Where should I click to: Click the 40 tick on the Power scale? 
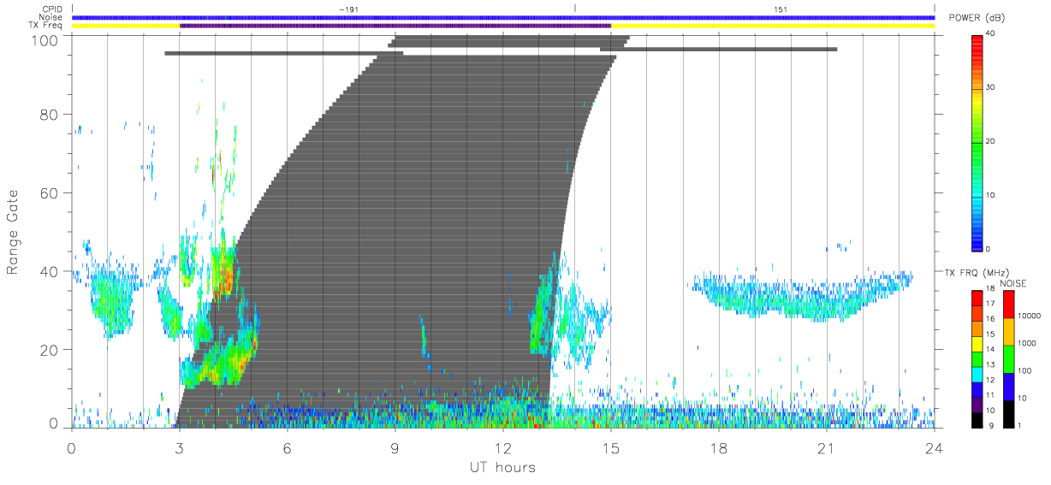(x=990, y=33)
